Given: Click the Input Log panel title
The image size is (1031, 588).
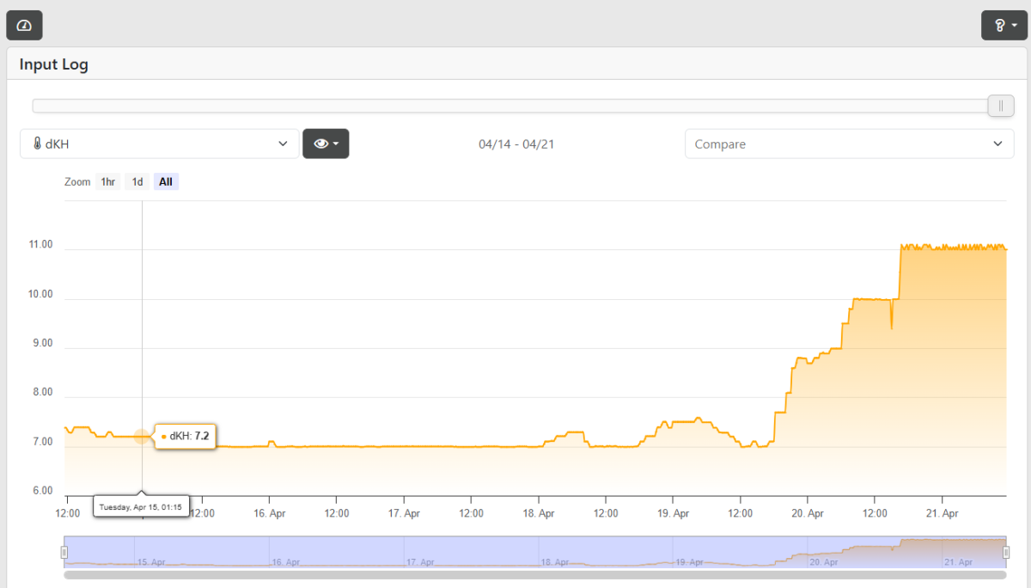Looking at the screenshot, I should click(54, 64).
